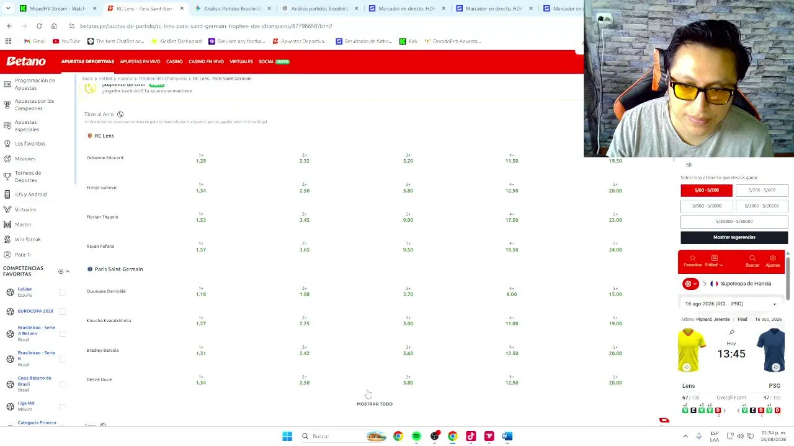The height and width of the screenshot is (446, 794).
Task: Tick the LaLiga competition checkbox
Action: [62, 292]
